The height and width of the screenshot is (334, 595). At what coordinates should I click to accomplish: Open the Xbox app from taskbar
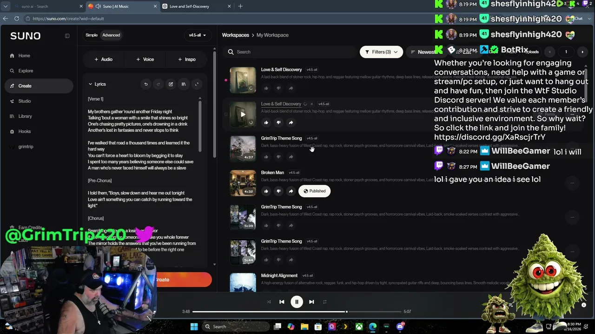pyautogui.click(x=359, y=327)
